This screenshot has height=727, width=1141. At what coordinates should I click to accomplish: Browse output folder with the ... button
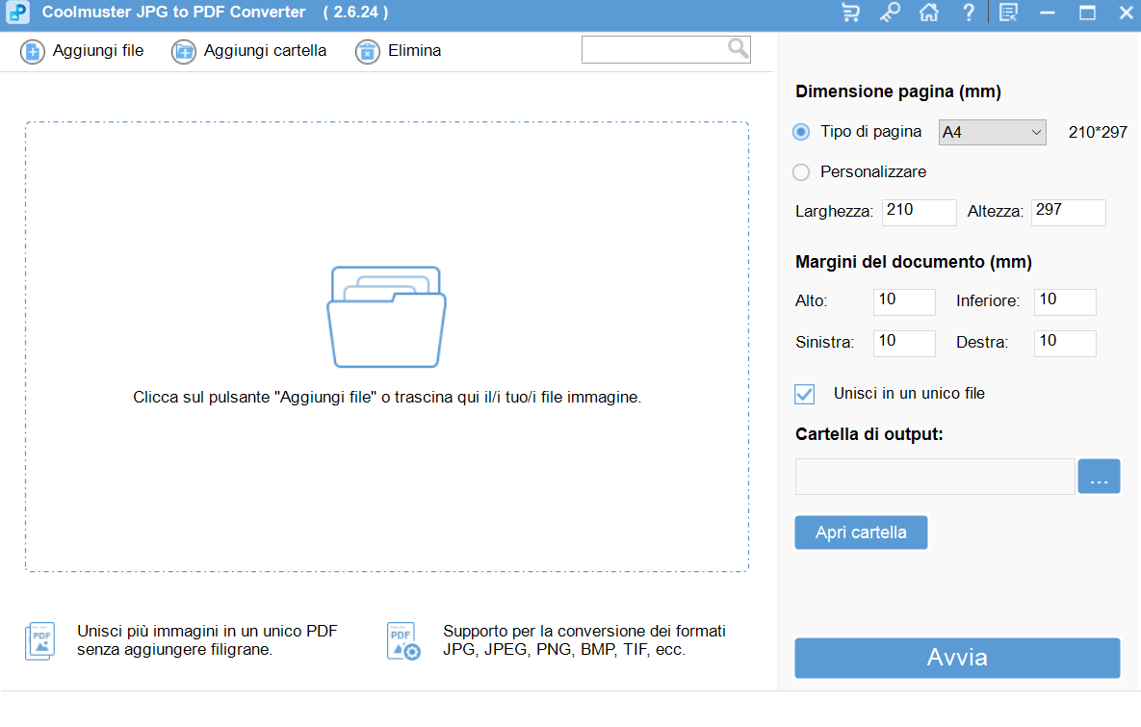pos(1099,477)
